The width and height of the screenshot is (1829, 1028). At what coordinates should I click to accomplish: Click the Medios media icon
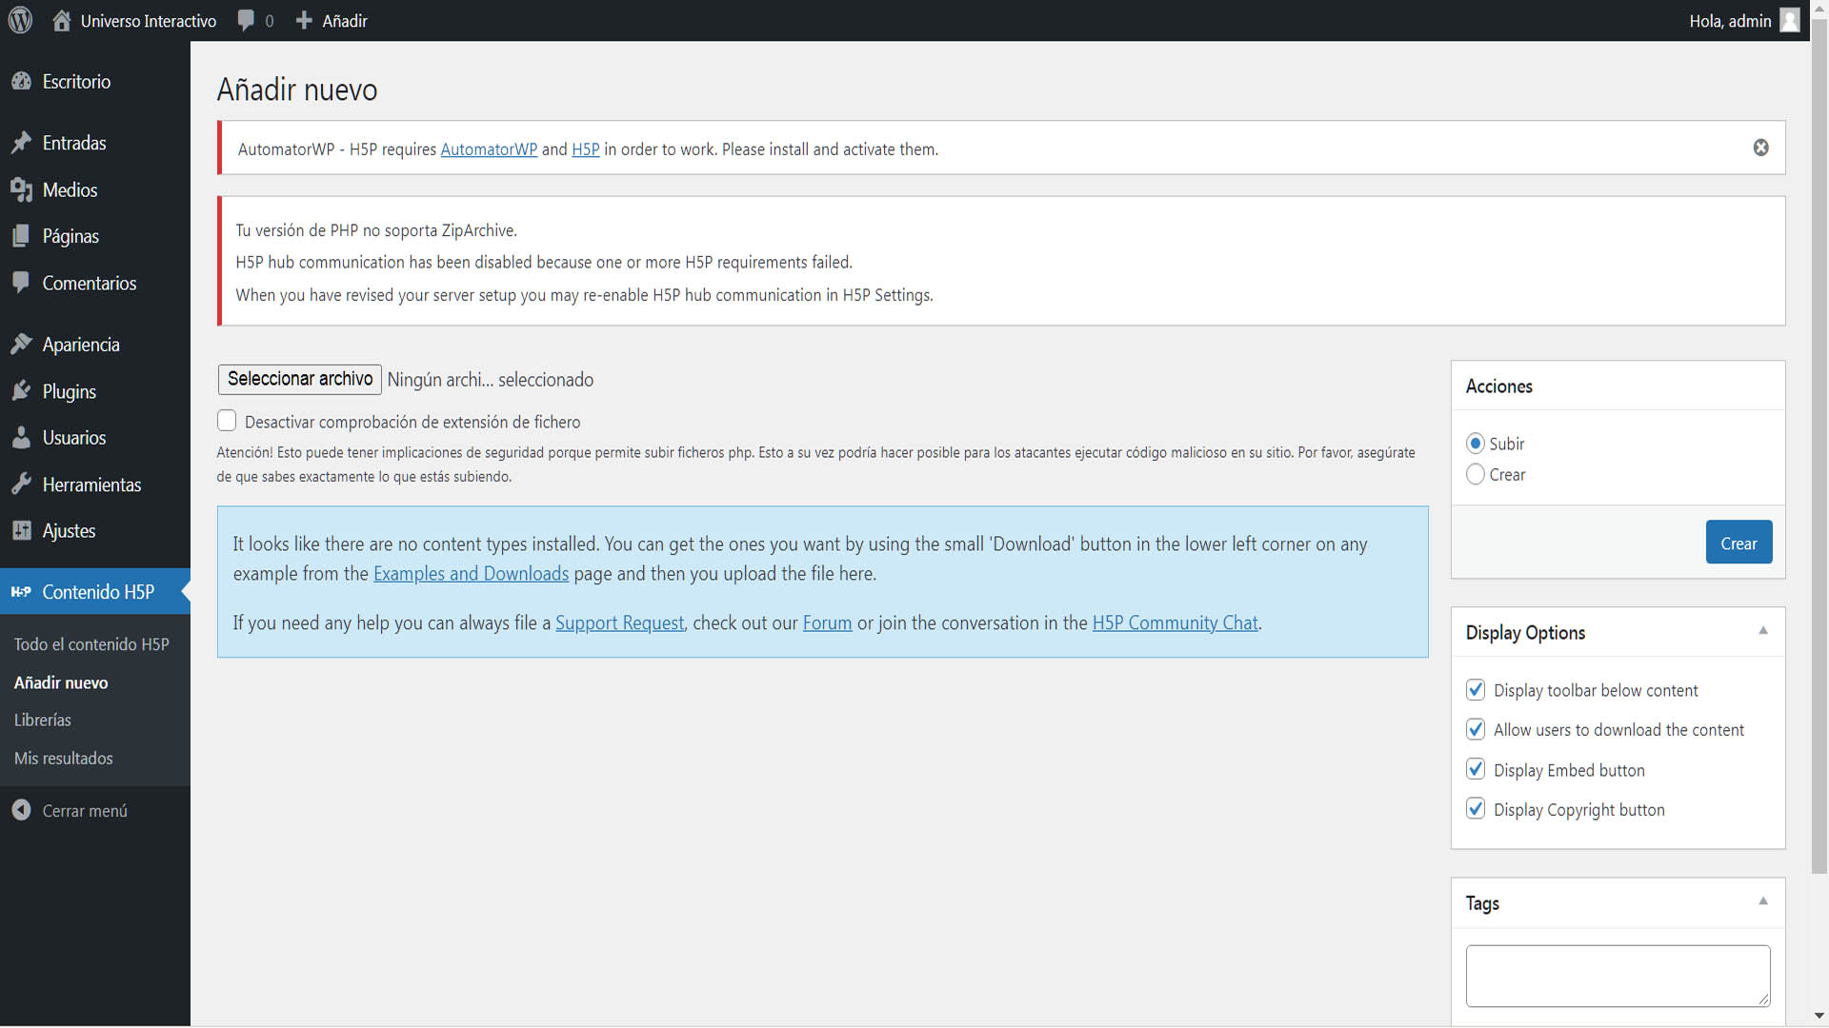point(21,189)
